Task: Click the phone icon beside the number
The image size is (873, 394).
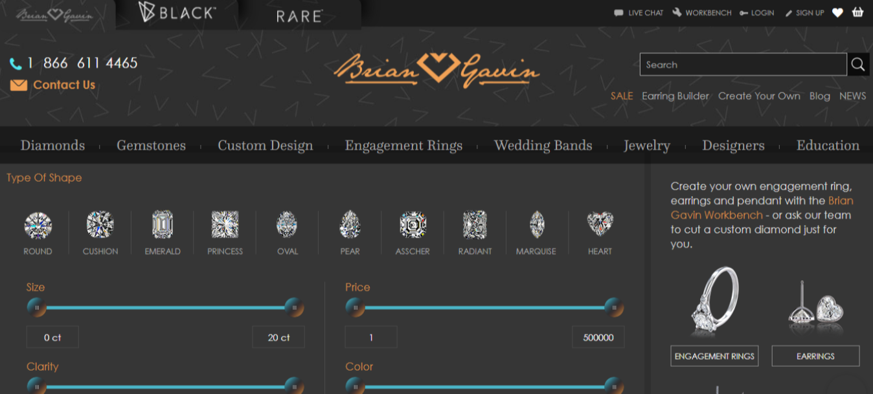Action: [16, 63]
